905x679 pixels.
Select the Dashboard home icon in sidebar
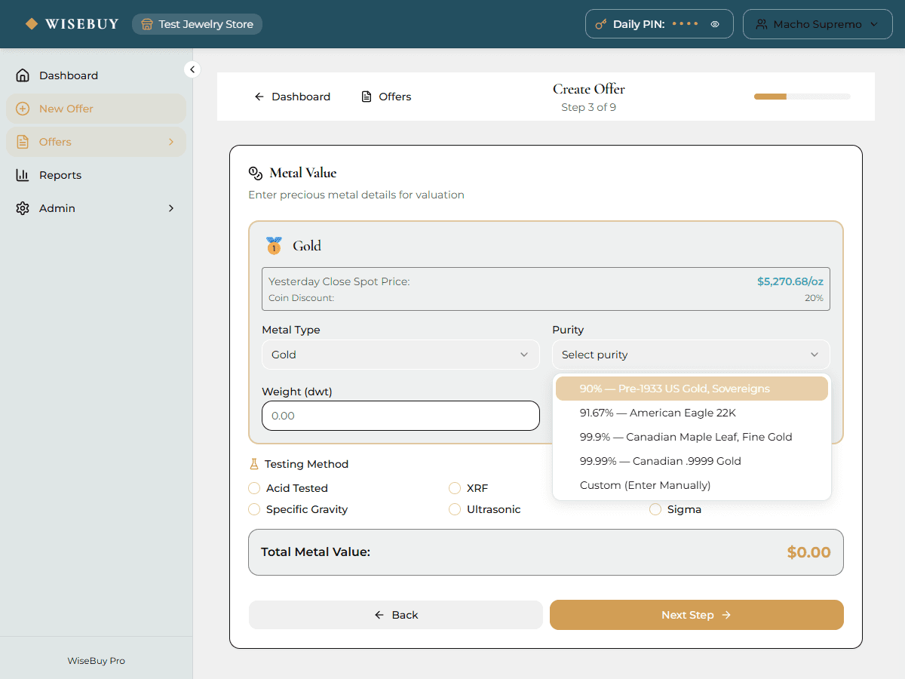click(x=23, y=75)
